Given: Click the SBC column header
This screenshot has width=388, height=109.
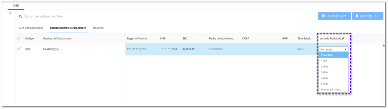Looking at the screenshot, I should (185, 39).
